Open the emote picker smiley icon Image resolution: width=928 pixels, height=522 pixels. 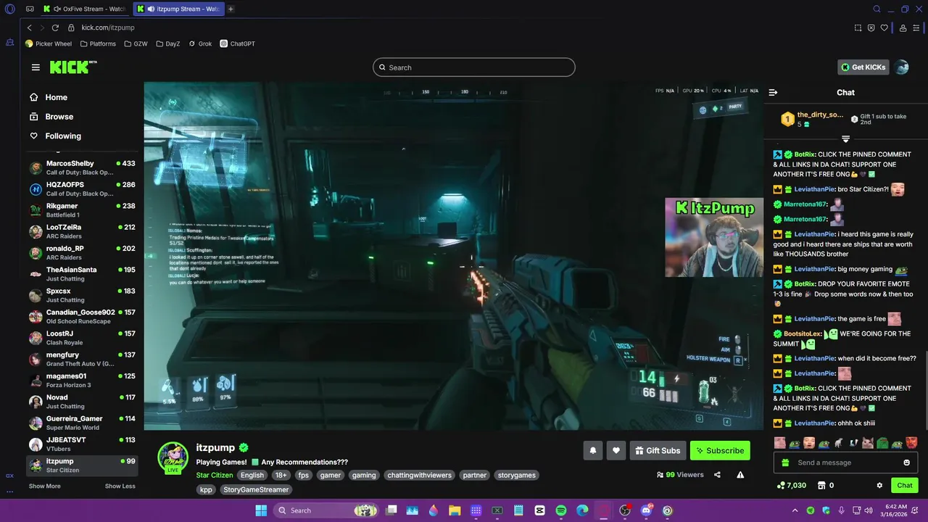[906, 463]
